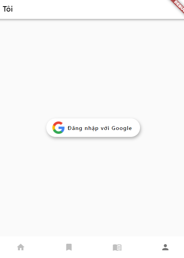Open the Home tab icon

(x=21, y=247)
